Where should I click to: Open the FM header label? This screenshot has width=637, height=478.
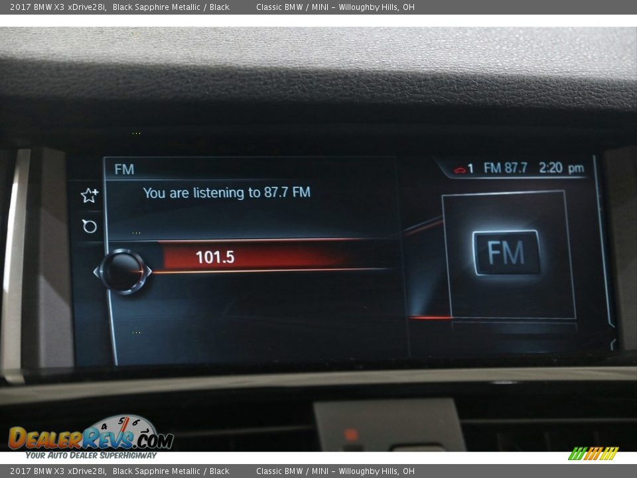point(124,169)
